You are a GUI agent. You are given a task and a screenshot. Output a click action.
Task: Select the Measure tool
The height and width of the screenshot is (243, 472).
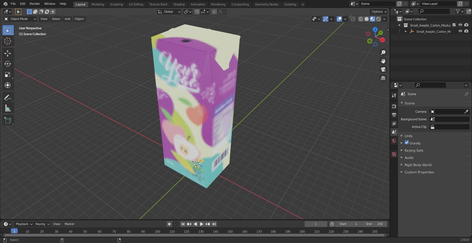[8, 108]
